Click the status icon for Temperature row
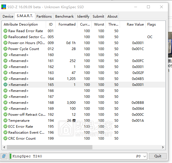The height and width of the screenshot is (163, 172). (x=5, y=120)
